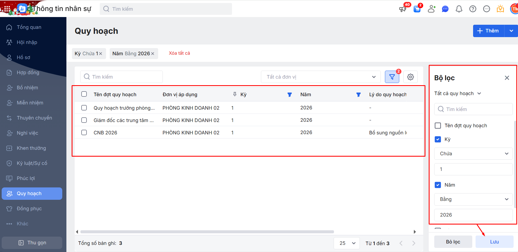Screen dimensions: 518x252
Task: Open the chat messages icon
Action: [445, 9]
